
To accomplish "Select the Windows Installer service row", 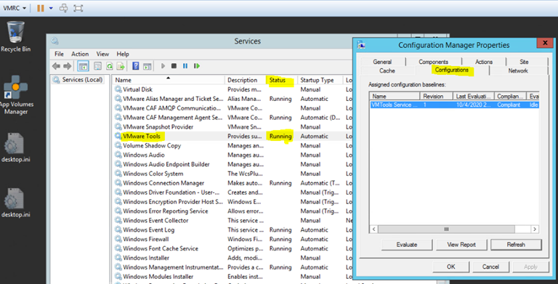I will tap(232, 258).
